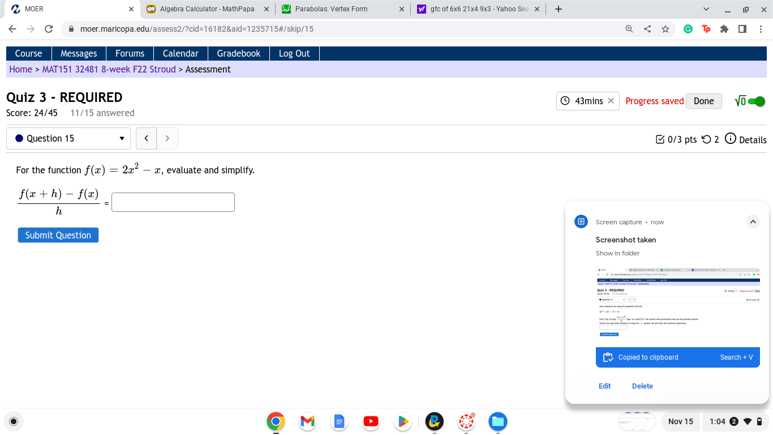Open the ChromeOS launcher button
Viewport: 773px width, 435px height.
pyautogui.click(x=14, y=421)
